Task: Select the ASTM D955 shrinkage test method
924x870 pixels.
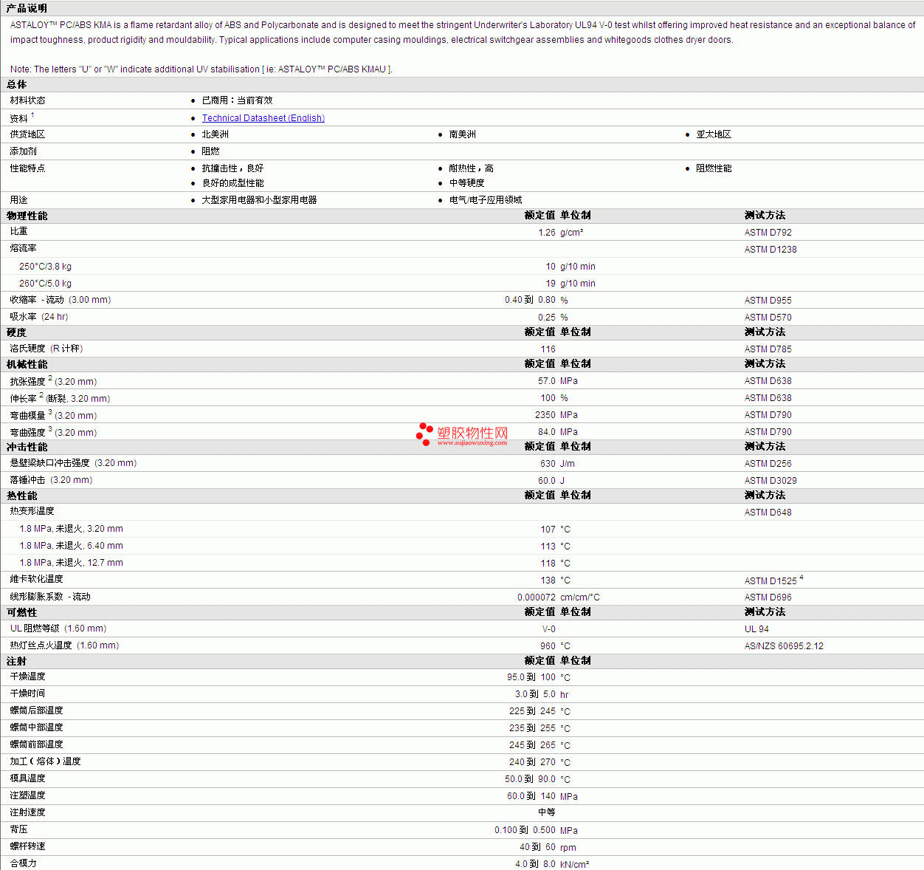Action: (x=768, y=301)
